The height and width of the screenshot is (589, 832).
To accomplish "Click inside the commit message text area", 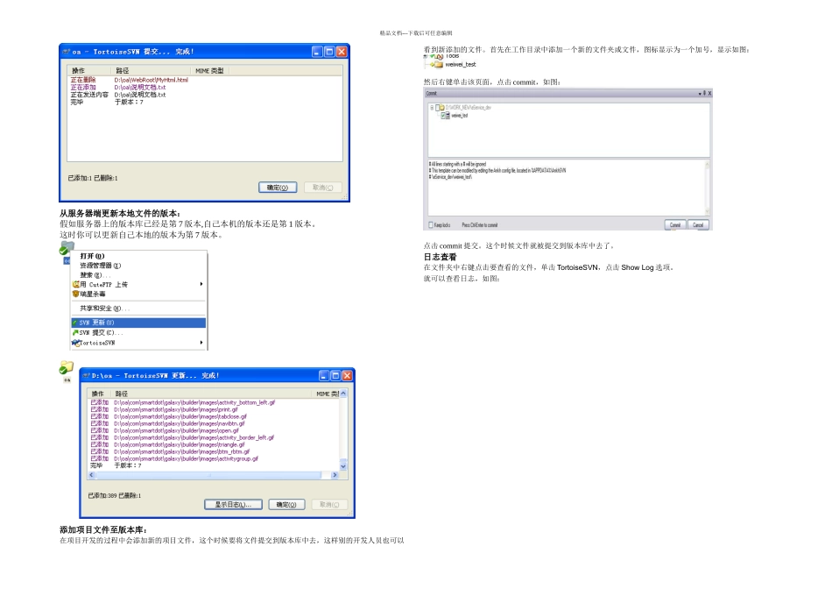I will [x=566, y=188].
